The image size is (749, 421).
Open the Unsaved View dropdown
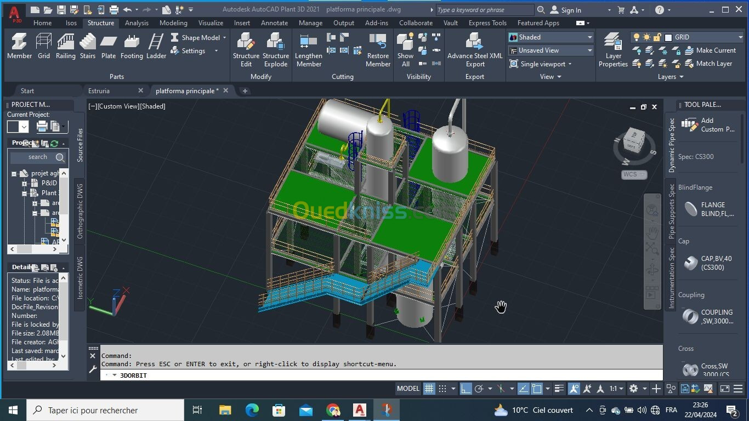[x=551, y=50]
